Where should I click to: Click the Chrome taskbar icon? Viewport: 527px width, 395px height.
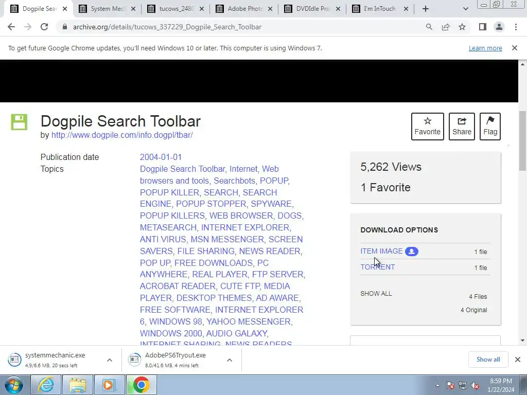[x=141, y=385]
